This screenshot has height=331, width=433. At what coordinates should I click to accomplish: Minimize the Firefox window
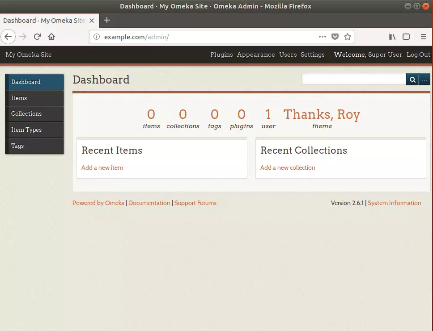[408, 6]
